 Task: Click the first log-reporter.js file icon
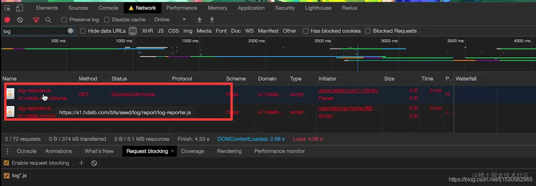click(x=11, y=94)
